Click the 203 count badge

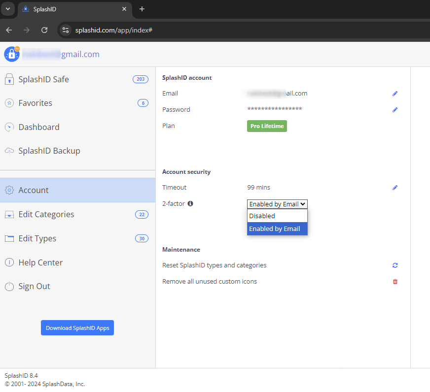141,79
